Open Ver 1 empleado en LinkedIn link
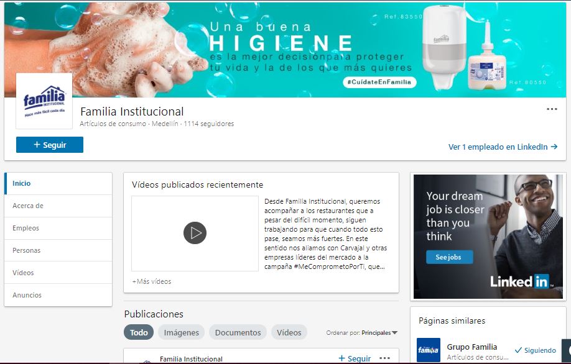Viewport: 571px width, 364px height. 503,147
